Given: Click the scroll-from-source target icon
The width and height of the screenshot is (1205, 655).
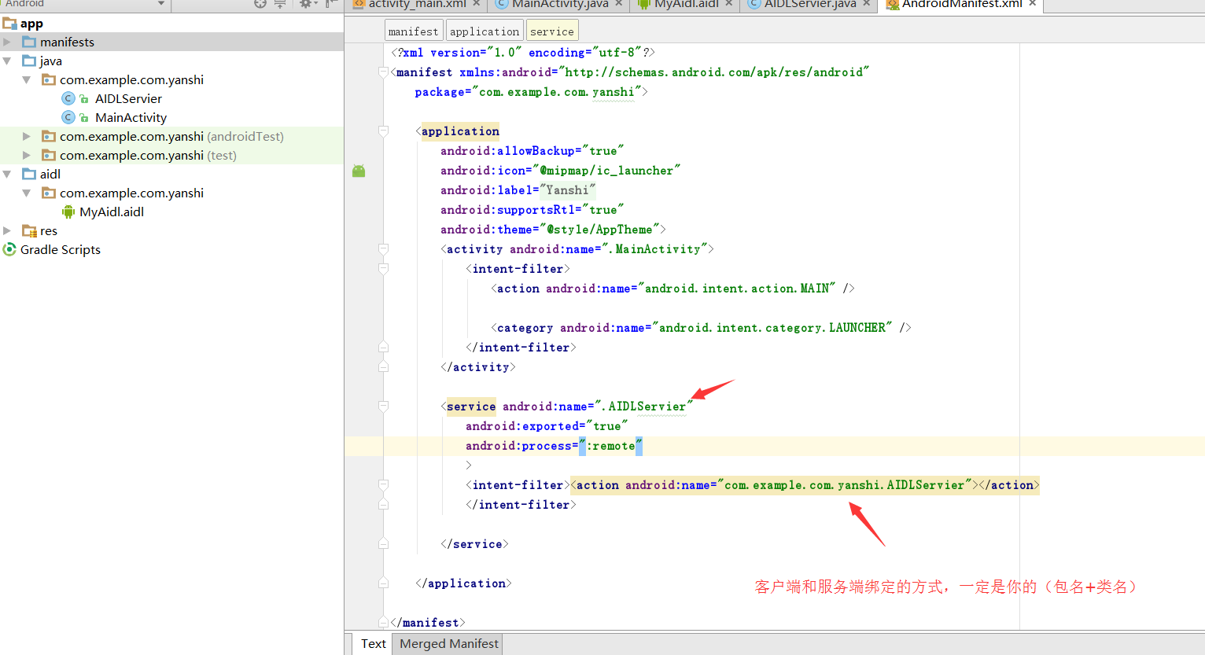Looking at the screenshot, I should click(260, 4).
